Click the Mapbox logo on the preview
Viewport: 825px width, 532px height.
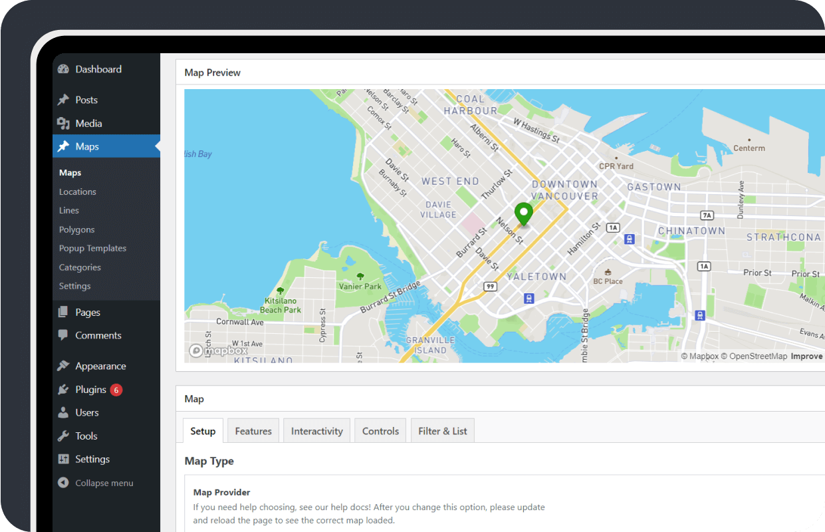(x=218, y=350)
